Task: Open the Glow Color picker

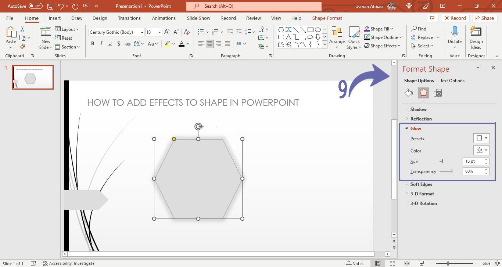Action: coord(481,150)
